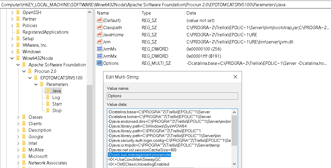
Task: Click the Classpath string value icon
Action: coord(100,27)
